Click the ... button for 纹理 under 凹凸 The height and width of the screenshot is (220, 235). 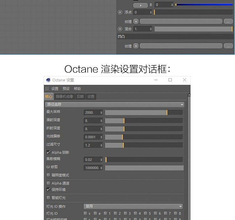pyautogui.click(x=228, y=46)
